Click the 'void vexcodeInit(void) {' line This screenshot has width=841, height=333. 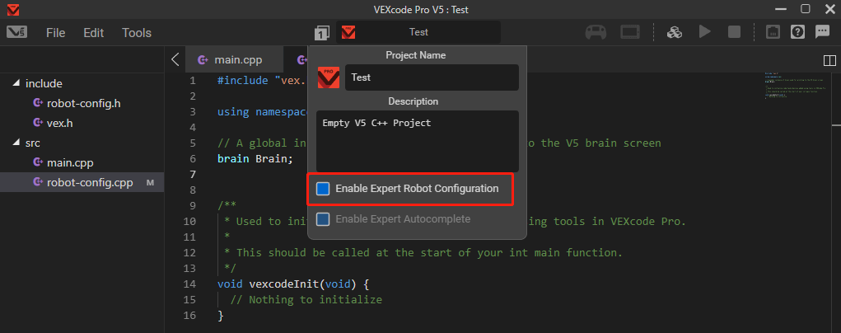tap(293, 284)
